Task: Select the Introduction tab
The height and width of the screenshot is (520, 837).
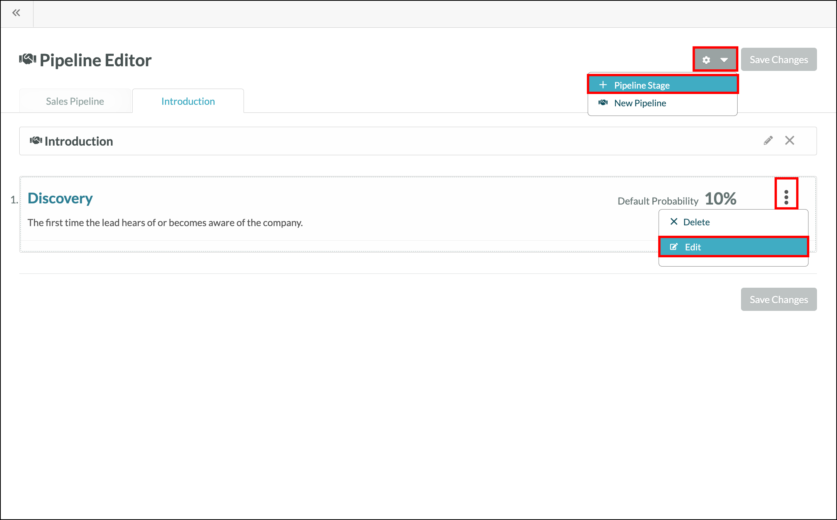Action: pos(188,101)
